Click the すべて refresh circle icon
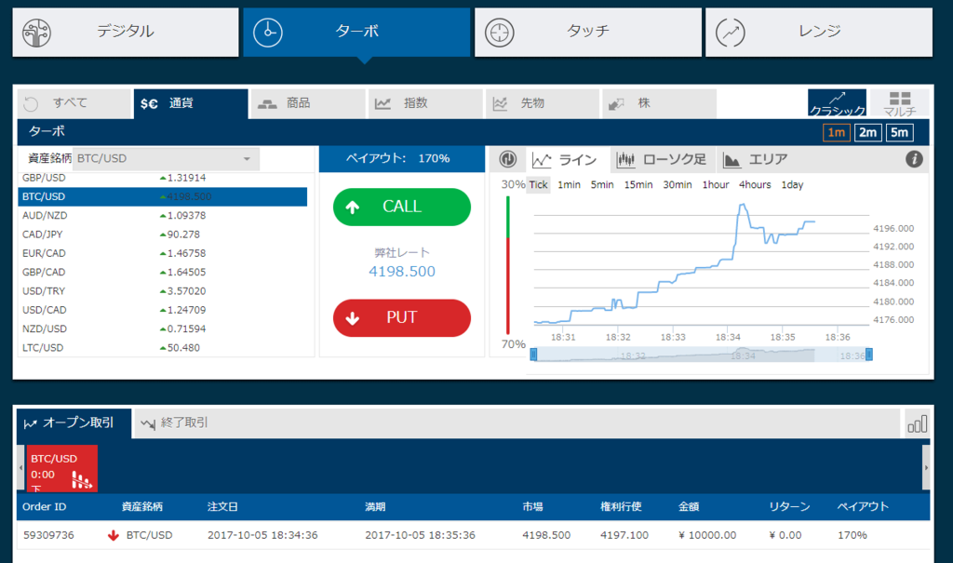Screen dimensions: 953x563 (31, 104)
